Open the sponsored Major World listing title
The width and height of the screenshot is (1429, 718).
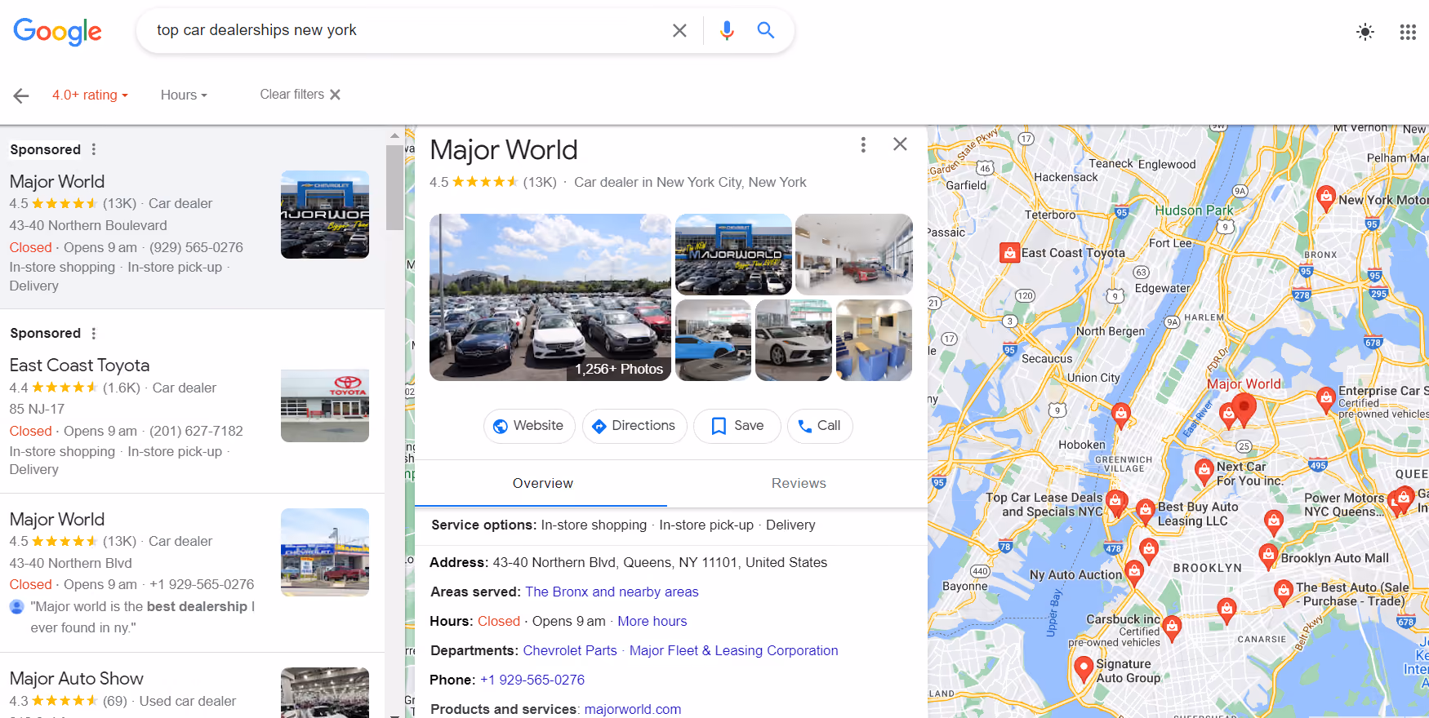point(57,181)
